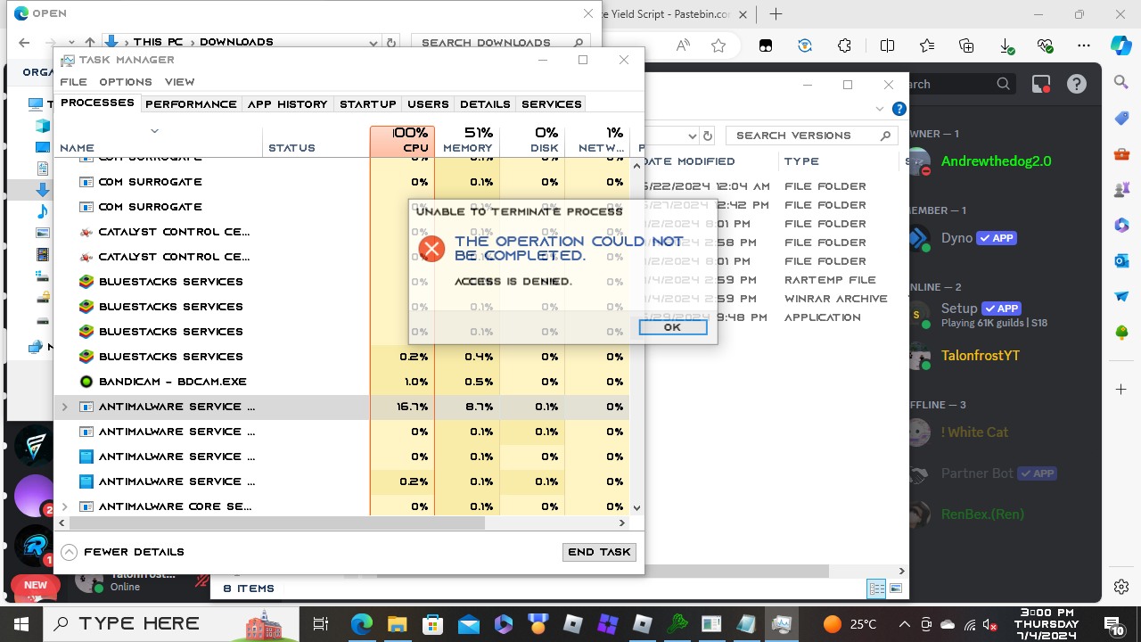Sort processes by Memory column
1141x642 pixels.
(467, 141)
